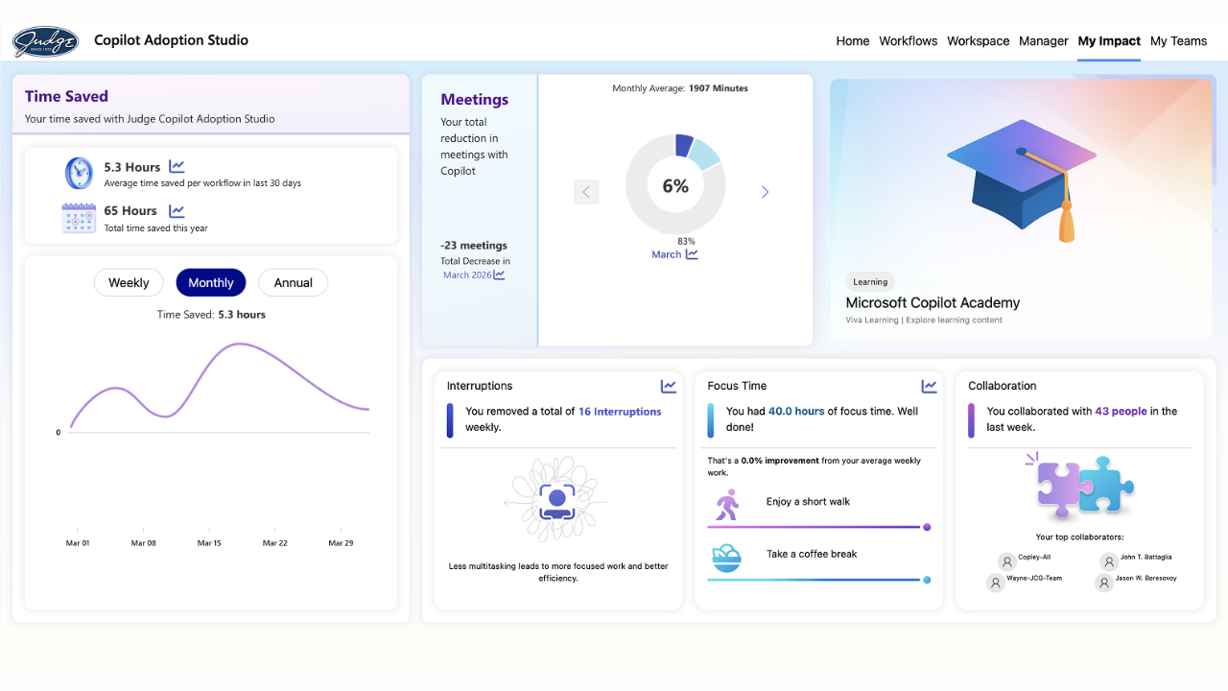
Task: Click the Take a coffee break slider
Action: click(x=818, y=580)
